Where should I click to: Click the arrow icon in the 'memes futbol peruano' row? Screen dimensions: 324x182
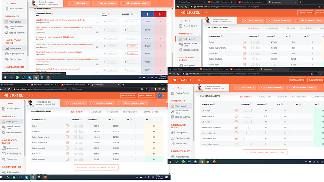(236, 144)
